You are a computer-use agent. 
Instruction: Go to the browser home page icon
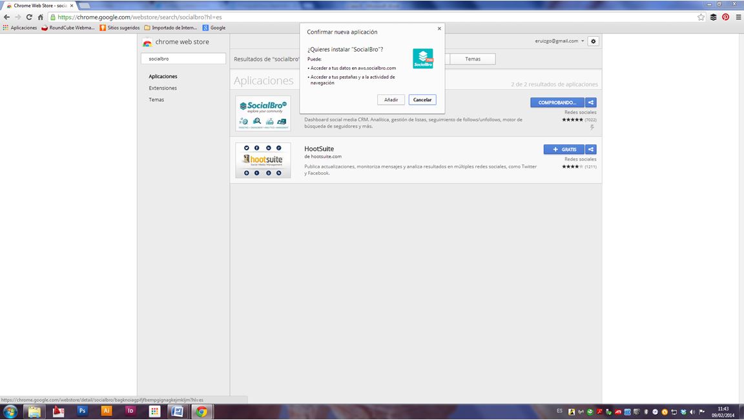click(41, 17)
